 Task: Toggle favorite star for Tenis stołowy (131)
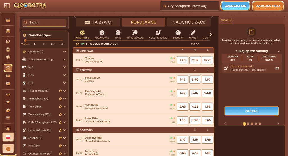point(60,114)
